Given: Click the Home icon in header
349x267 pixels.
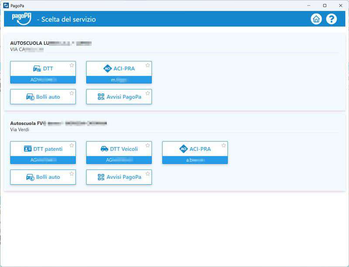Looking at the screenshot, I should pyautogui.click(x=316, y=19).
